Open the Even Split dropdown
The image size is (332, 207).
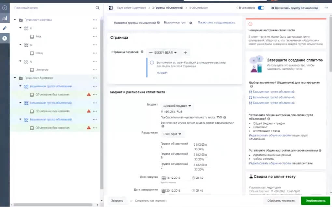pos(172,134)
